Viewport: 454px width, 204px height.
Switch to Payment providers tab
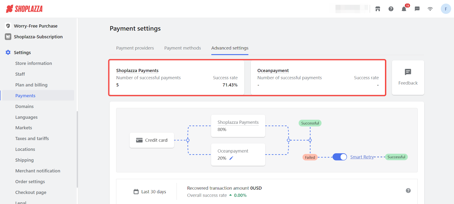[x=135, y=48]
